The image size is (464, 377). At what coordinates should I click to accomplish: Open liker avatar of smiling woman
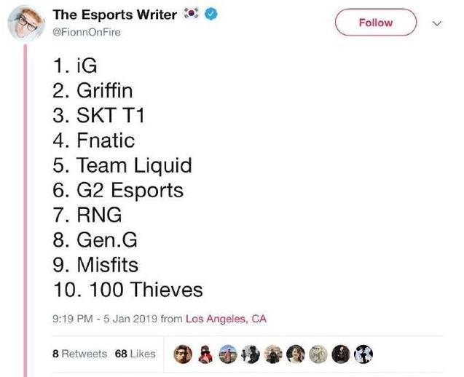pyautogui.click(x=296, y=354)
